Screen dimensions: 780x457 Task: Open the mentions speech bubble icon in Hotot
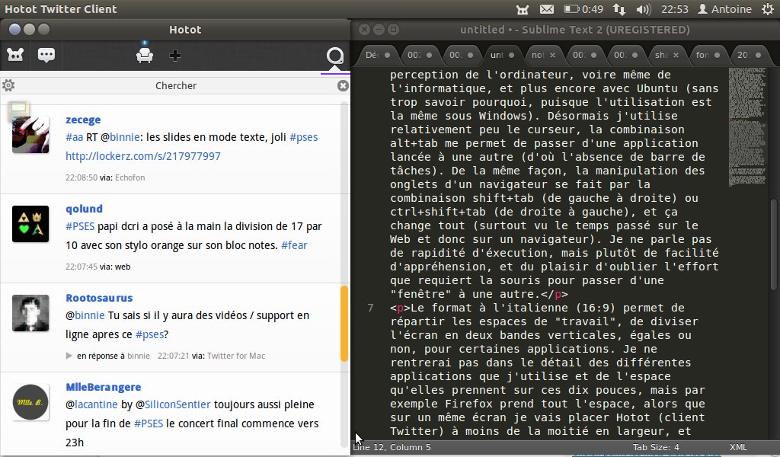(x=46, y=55)
